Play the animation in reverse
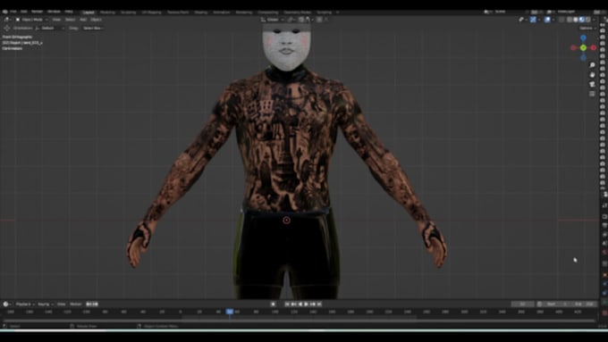Viewport: 608px width, 342px height. click(x=300, y=304)
